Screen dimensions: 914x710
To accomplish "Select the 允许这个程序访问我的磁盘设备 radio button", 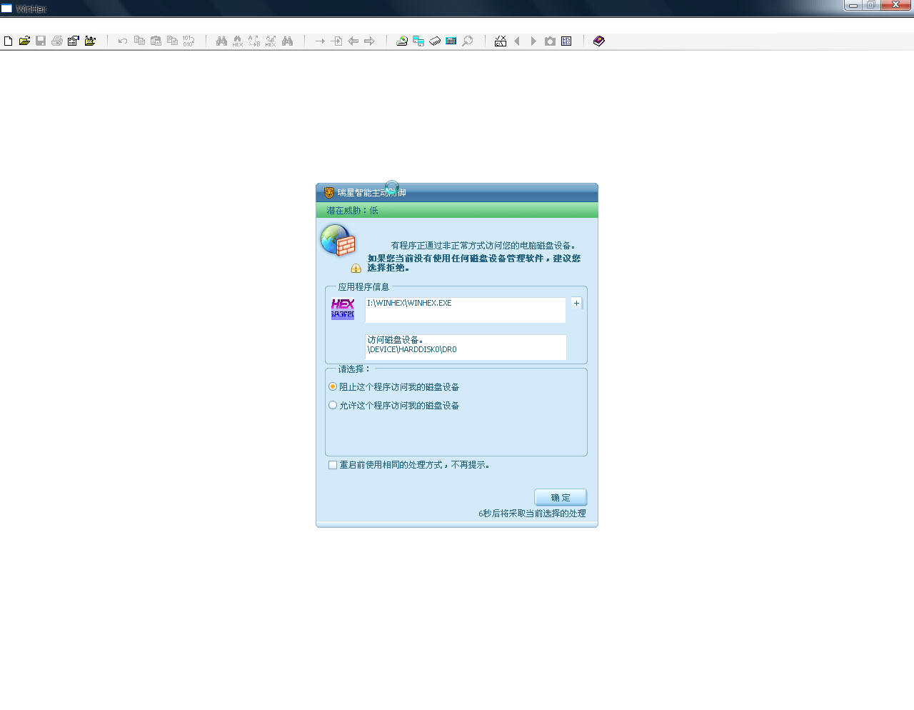I will [333, 405].
